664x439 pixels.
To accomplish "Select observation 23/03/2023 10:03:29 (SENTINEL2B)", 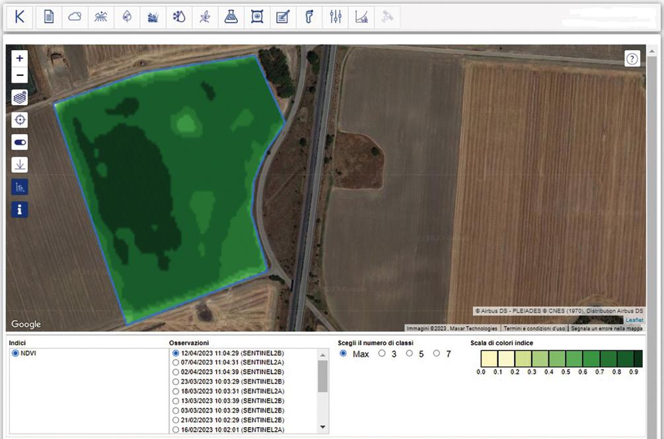I will pos(176,381).
